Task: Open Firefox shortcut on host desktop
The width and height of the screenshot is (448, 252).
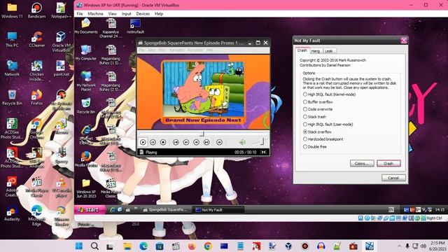Action: click(x=36, y=97)
